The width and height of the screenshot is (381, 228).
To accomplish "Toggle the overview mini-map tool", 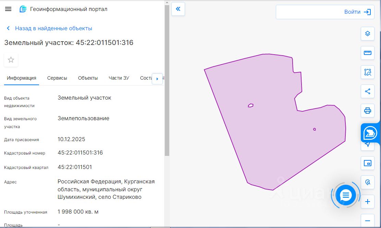I will coord(367,163).
